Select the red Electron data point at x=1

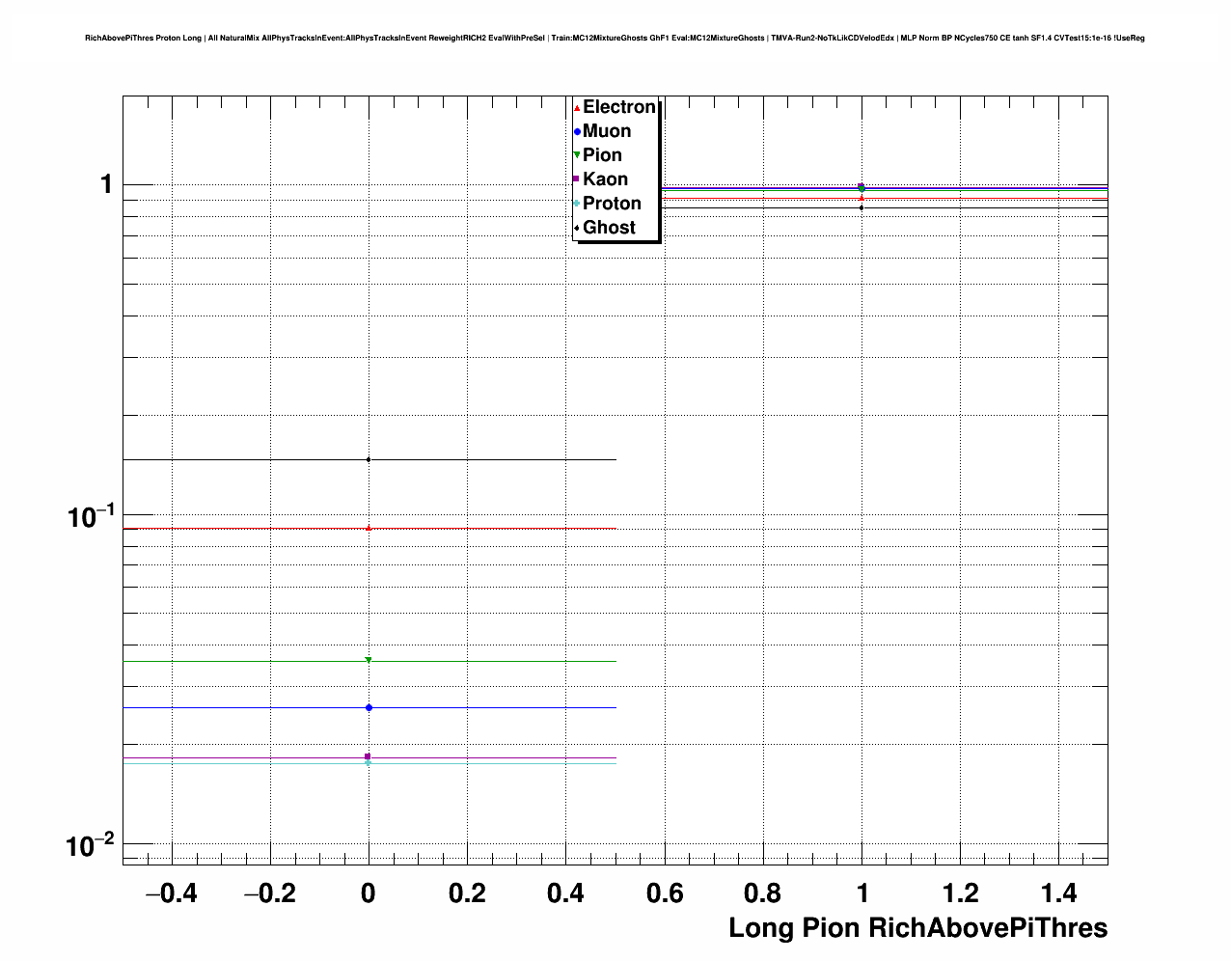tap(862, 198)
